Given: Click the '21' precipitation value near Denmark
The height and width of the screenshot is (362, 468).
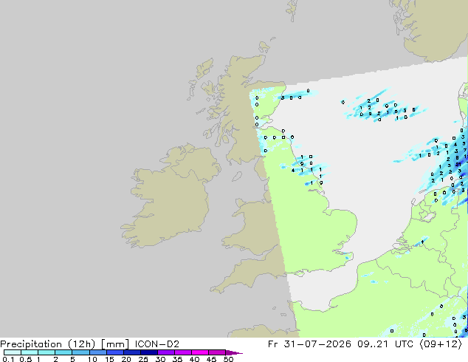Looking at the screenshot, I should click(458, 165).
